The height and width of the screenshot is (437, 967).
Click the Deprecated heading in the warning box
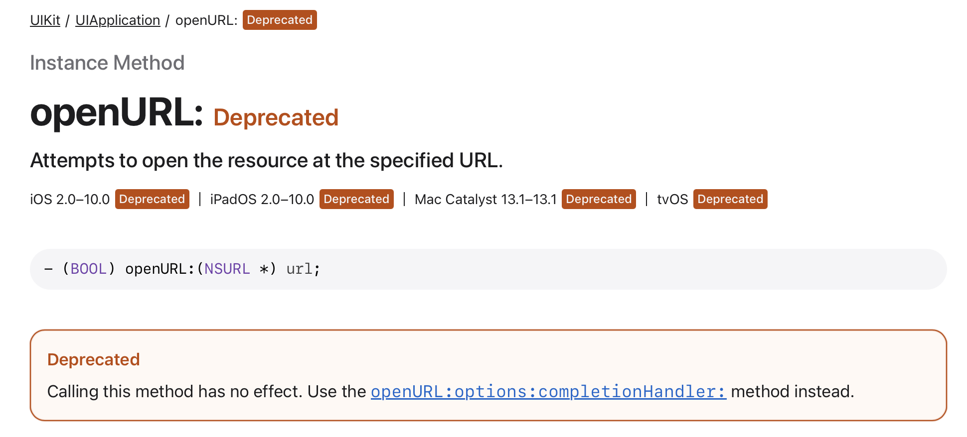pyautogui.click(x=93, y=360)
